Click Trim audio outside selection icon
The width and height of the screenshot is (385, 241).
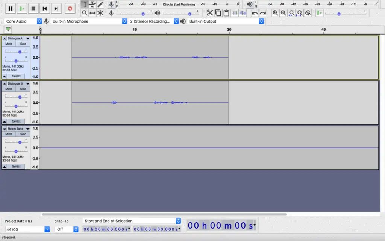pyautogui.click(x=235, y=13)
